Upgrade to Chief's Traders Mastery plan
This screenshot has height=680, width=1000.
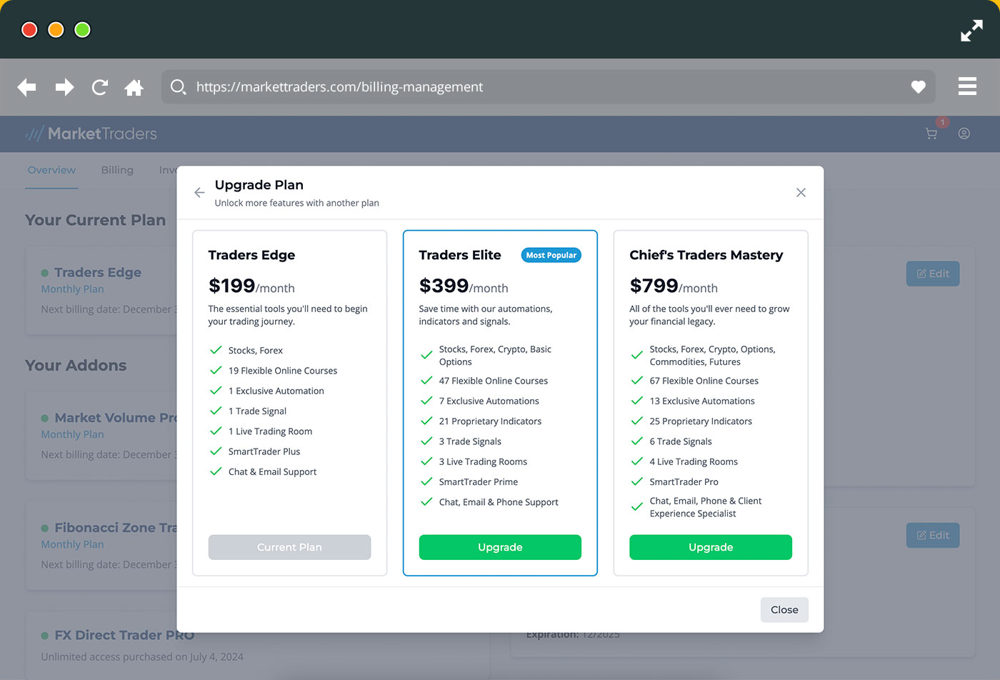711,547
